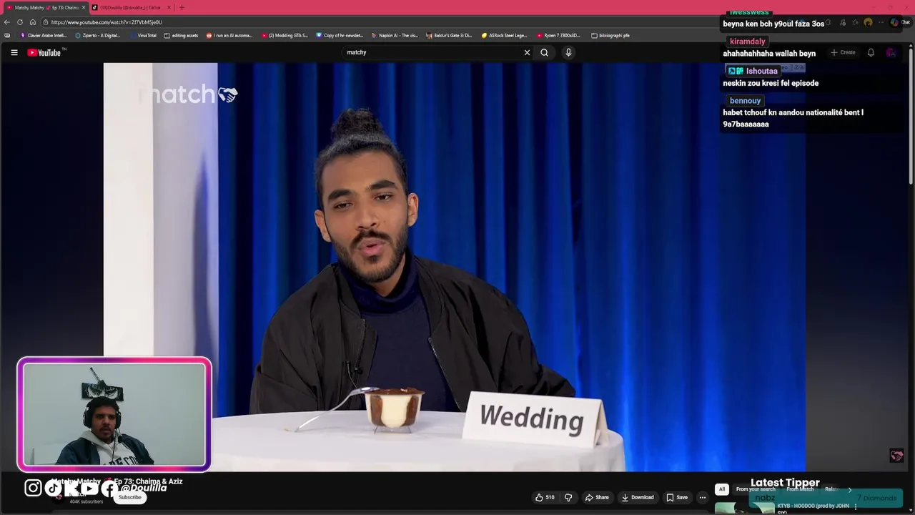Viewport: 915px width, 515px height.
Task: Select the browser address bar URL
Action: click(x=107, y=22)
